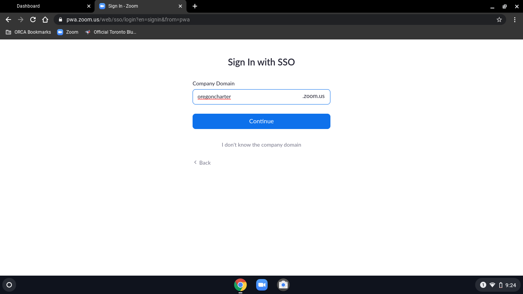Switch to the Dashboard tab

(x=47, y=6)
